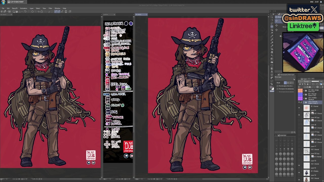Open the Mode dropdown arrow in Tool property
Screen dimensions: 324x182
293,83
